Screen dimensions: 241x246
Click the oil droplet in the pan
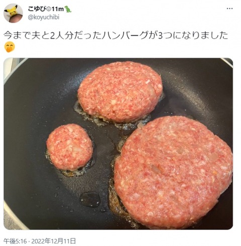pyautogui.click(x=90, y=199)
